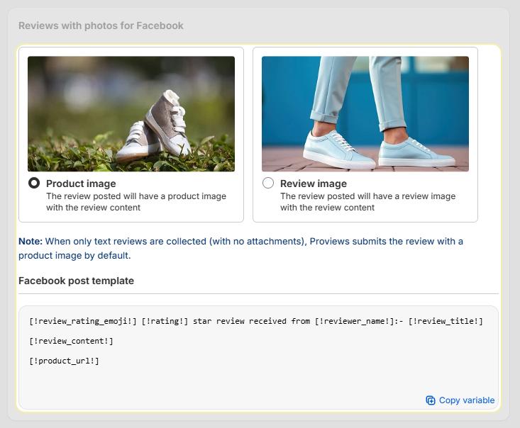Click the "Product image" option label

coord(81,184)
